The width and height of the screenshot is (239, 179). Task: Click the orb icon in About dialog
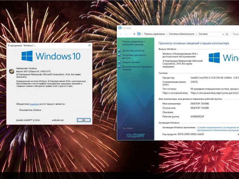click(12, 71)
